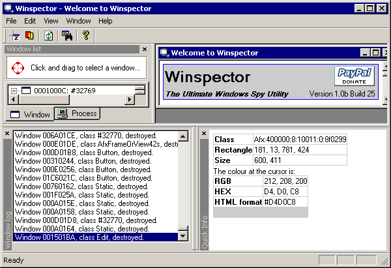
Task: Click the red and yellow overlapping windows icon
Action: coord(29,35)
